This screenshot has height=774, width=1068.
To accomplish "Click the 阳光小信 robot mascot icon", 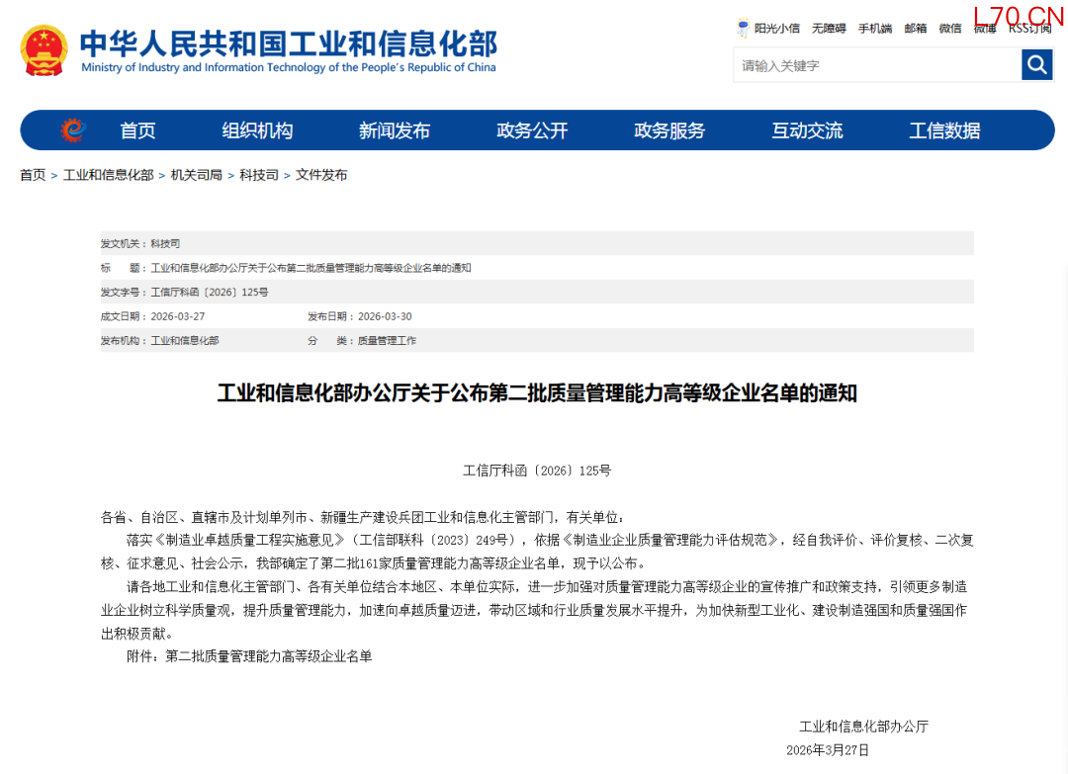I will coord(743,28).
